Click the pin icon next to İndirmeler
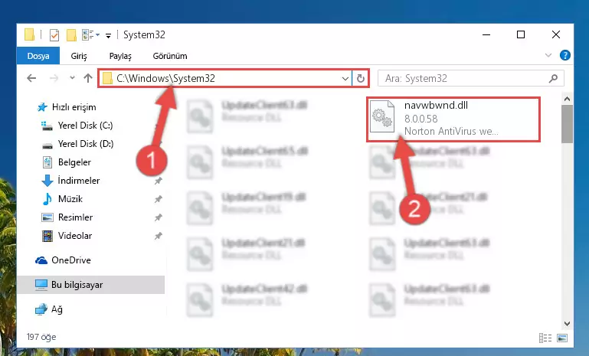 158,181
